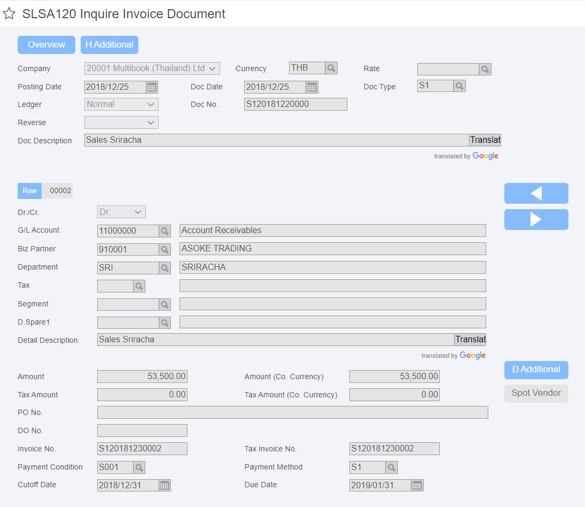Screen dimensions: 585x507
Task: Click the Amount (Co. Currency) field
Action: [x=394, y=377]
